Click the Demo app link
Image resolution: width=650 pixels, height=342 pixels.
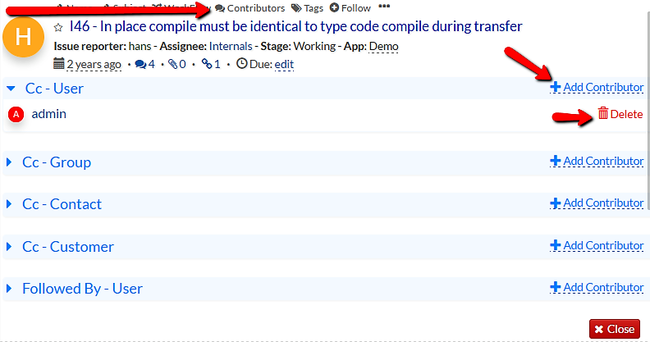point(383,46)
